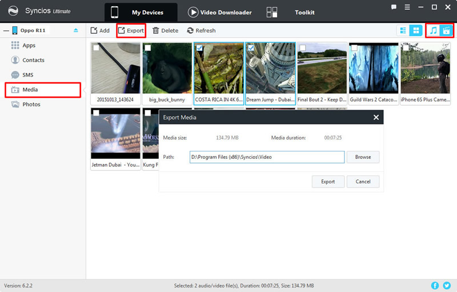Click the 20151013_143624 file name
This screenshot has height=292, width=457.
pos(115,99)
